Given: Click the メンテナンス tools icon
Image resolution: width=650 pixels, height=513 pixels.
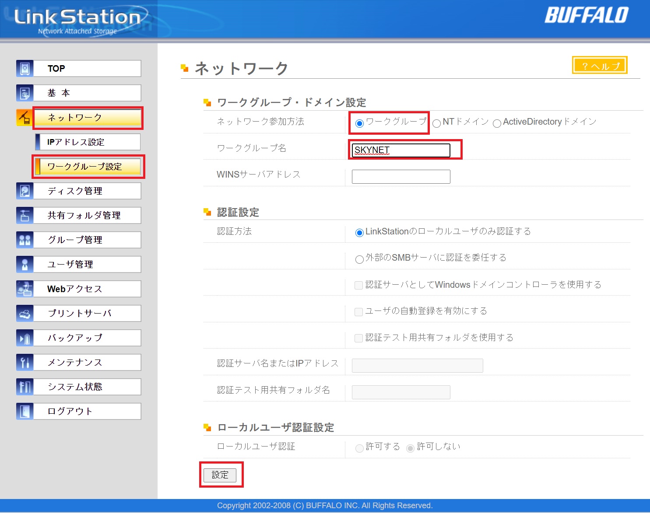Looking at the screenshot, I should point(25,362).
